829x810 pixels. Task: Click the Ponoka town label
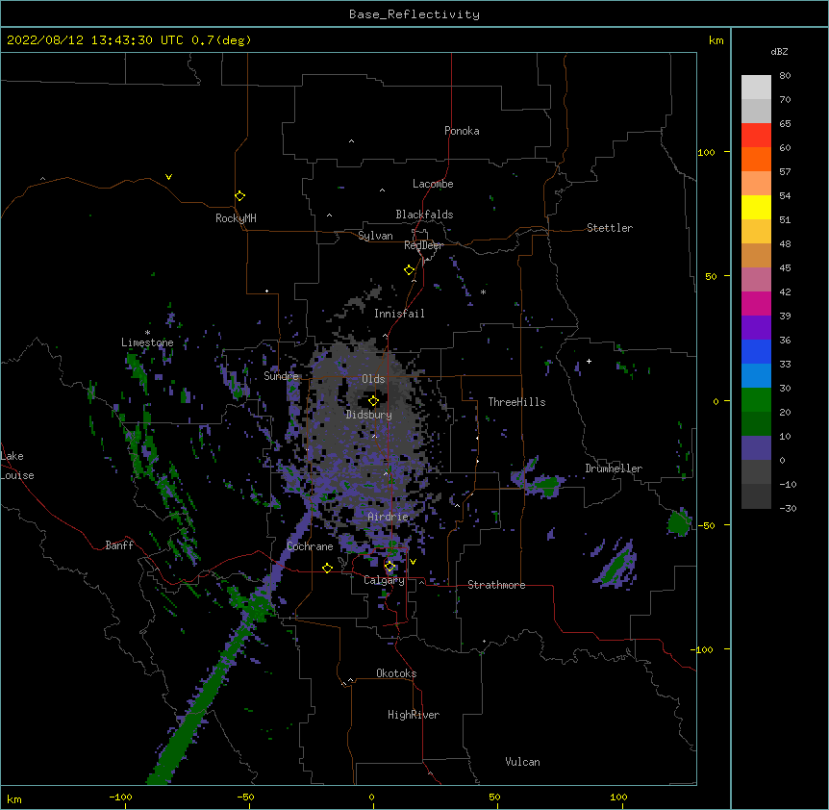(462, 131)
